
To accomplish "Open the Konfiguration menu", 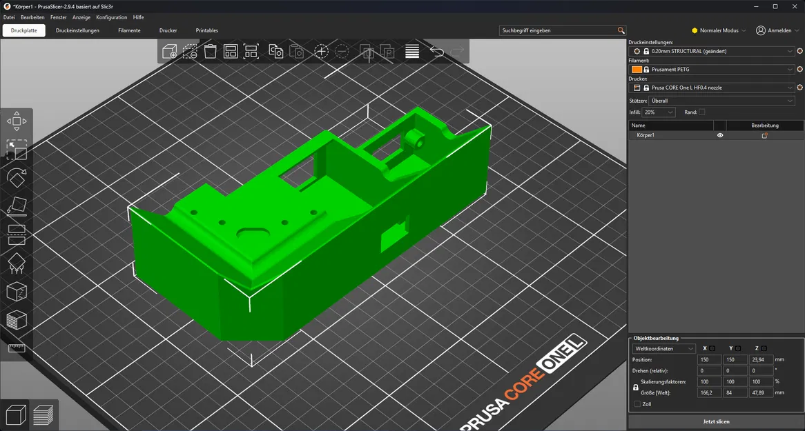I will pyautogui.click(x=111, y=17).
